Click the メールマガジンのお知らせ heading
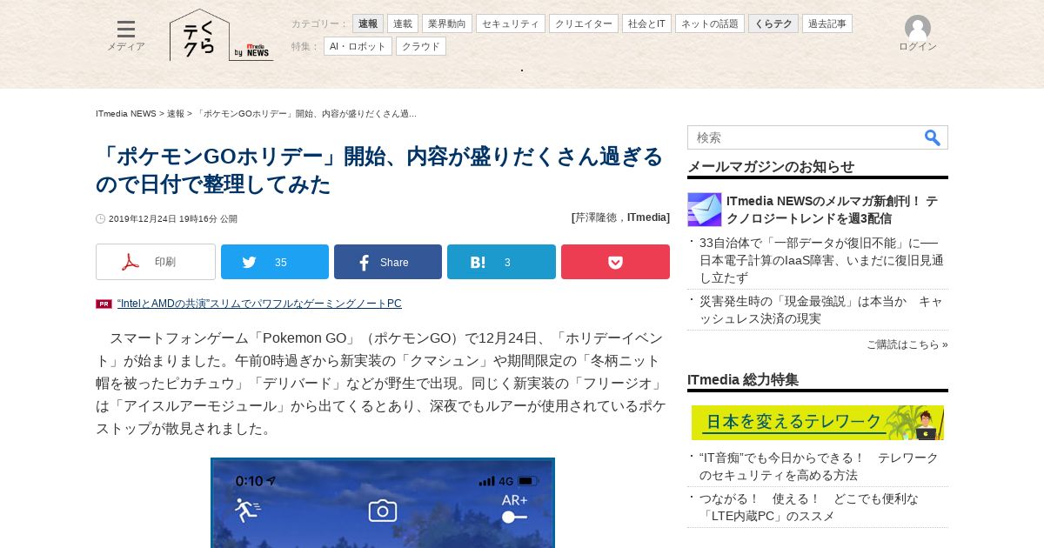The image size is (1044, 548). pos(771,167)
